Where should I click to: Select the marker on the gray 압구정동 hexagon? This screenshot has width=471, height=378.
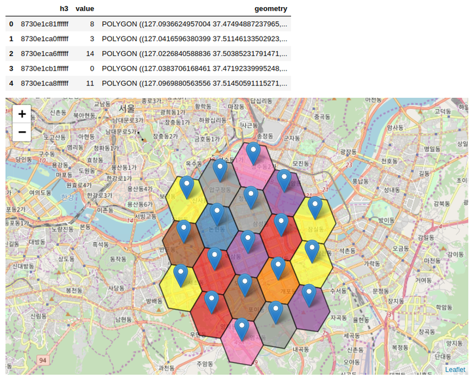220,170
